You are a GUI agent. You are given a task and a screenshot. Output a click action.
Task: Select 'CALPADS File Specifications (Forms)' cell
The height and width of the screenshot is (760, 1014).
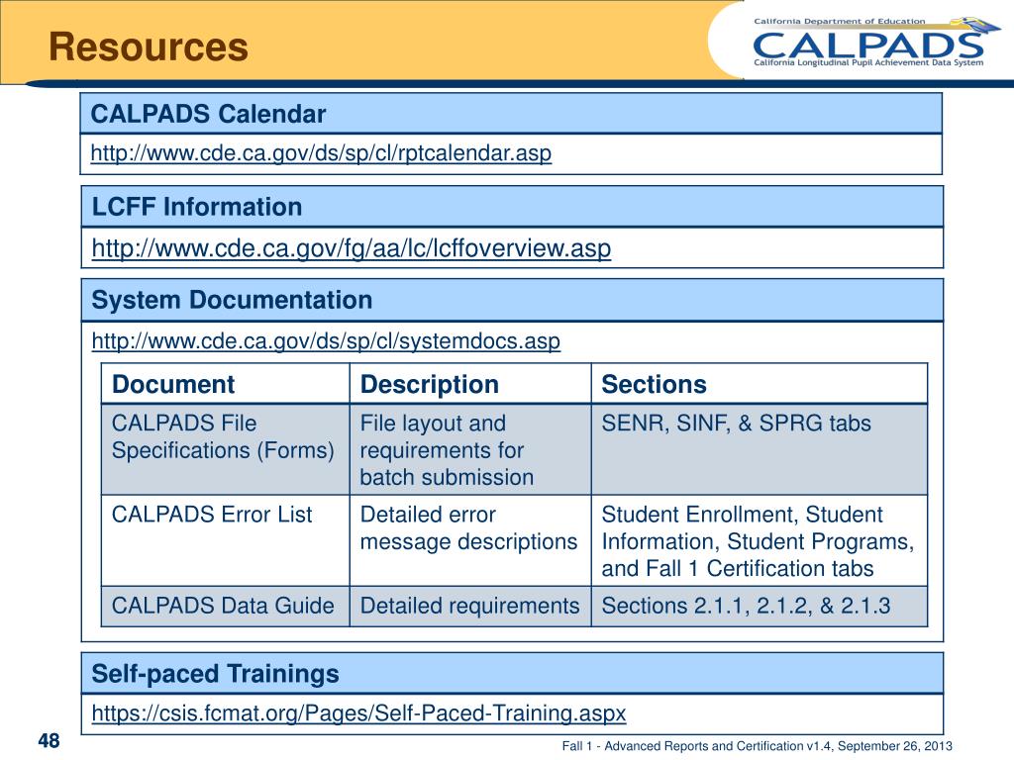(x=225, y=450)
